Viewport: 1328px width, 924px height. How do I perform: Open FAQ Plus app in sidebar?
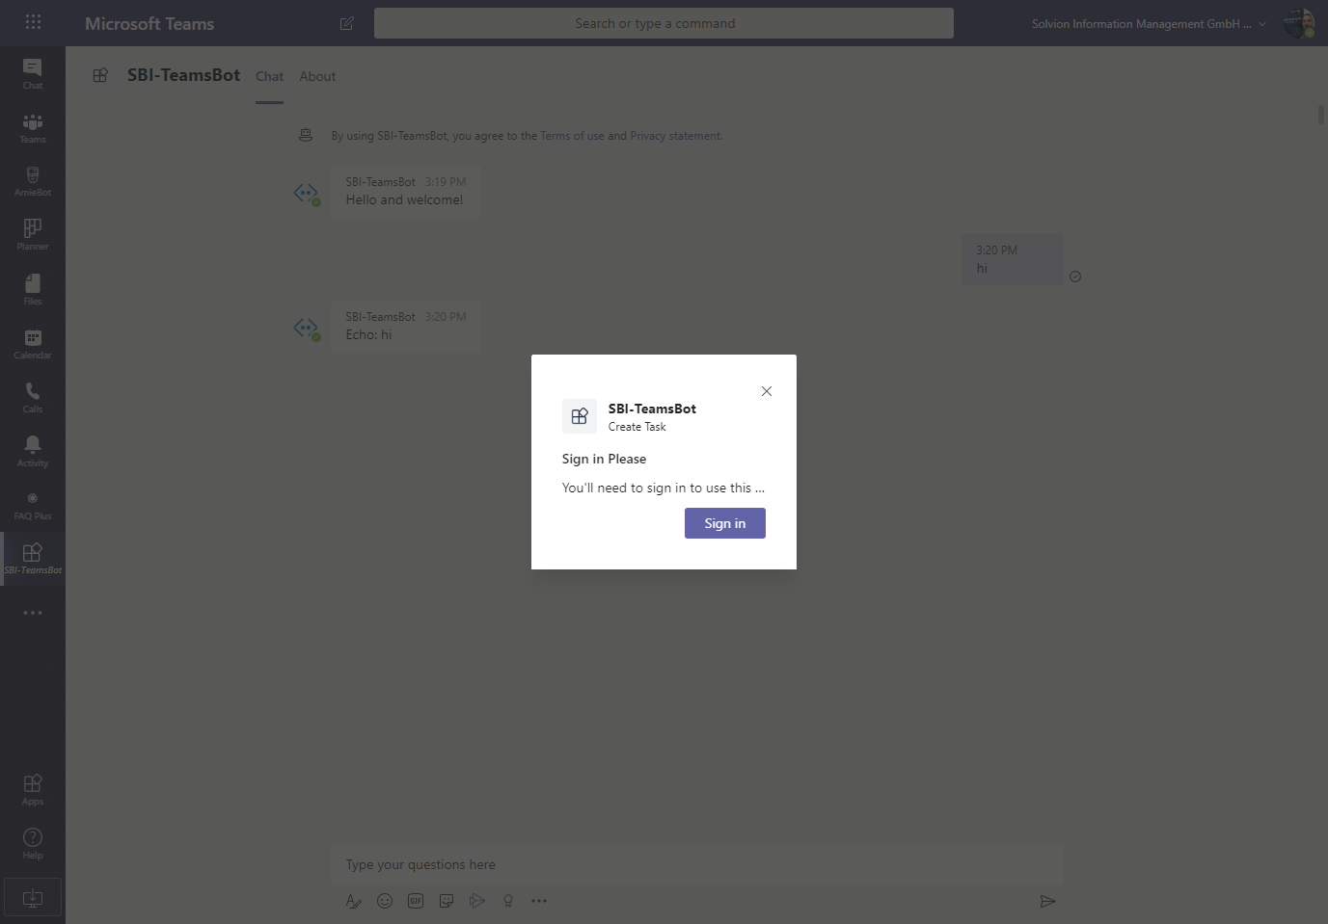[33, 505]
